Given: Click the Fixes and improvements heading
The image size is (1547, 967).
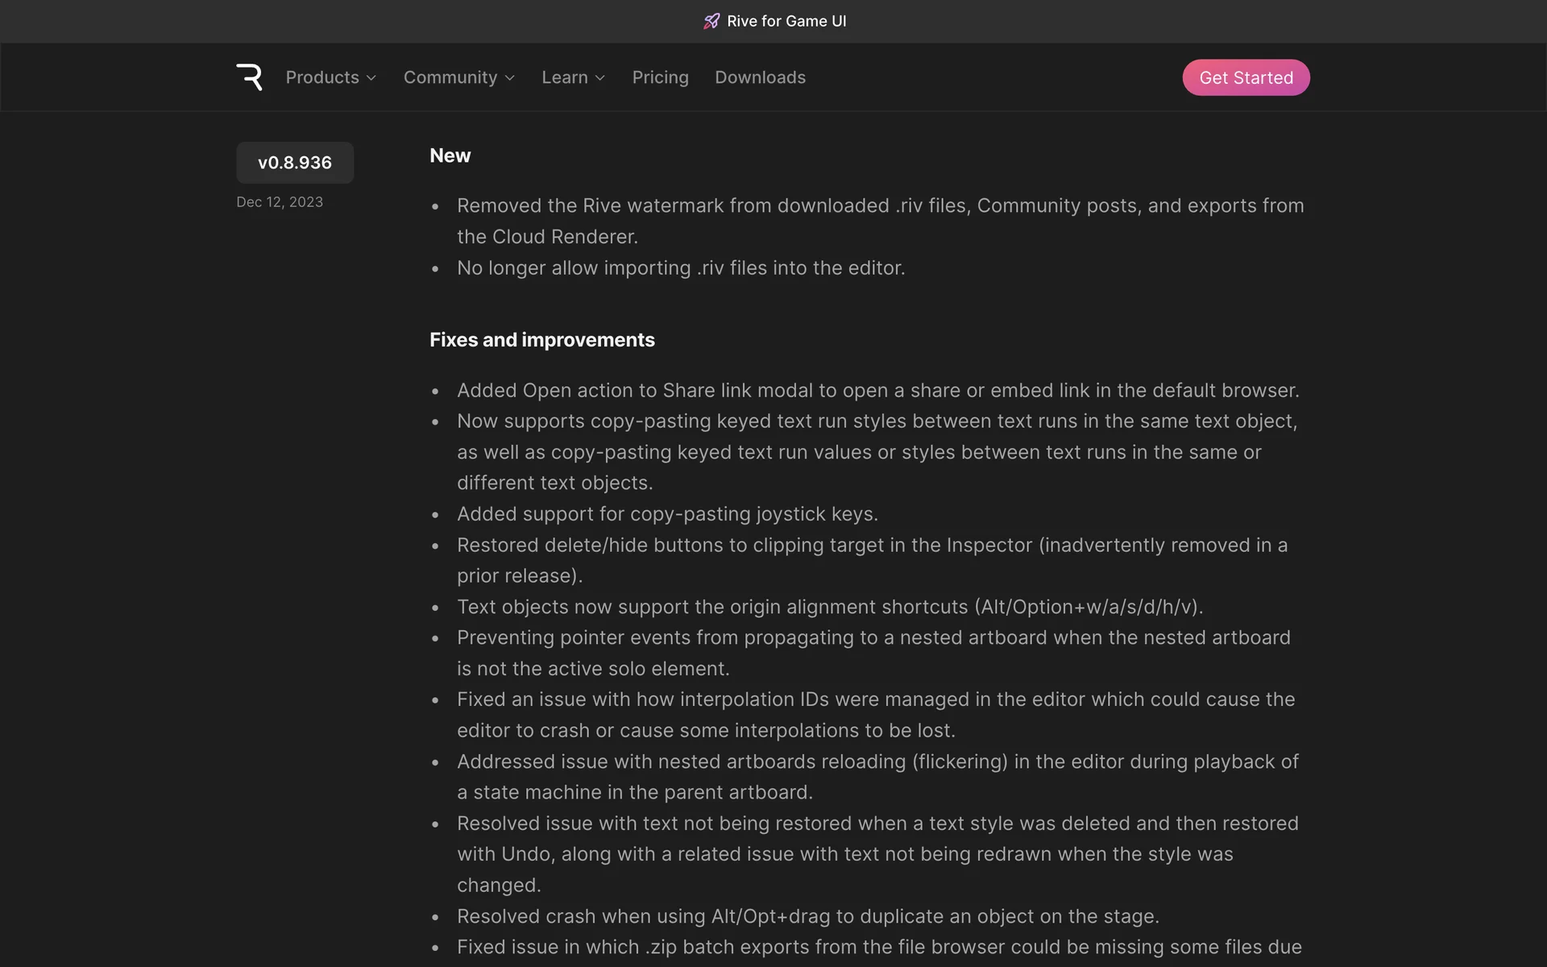Looking at the screenshot, I should click(541, 340).
